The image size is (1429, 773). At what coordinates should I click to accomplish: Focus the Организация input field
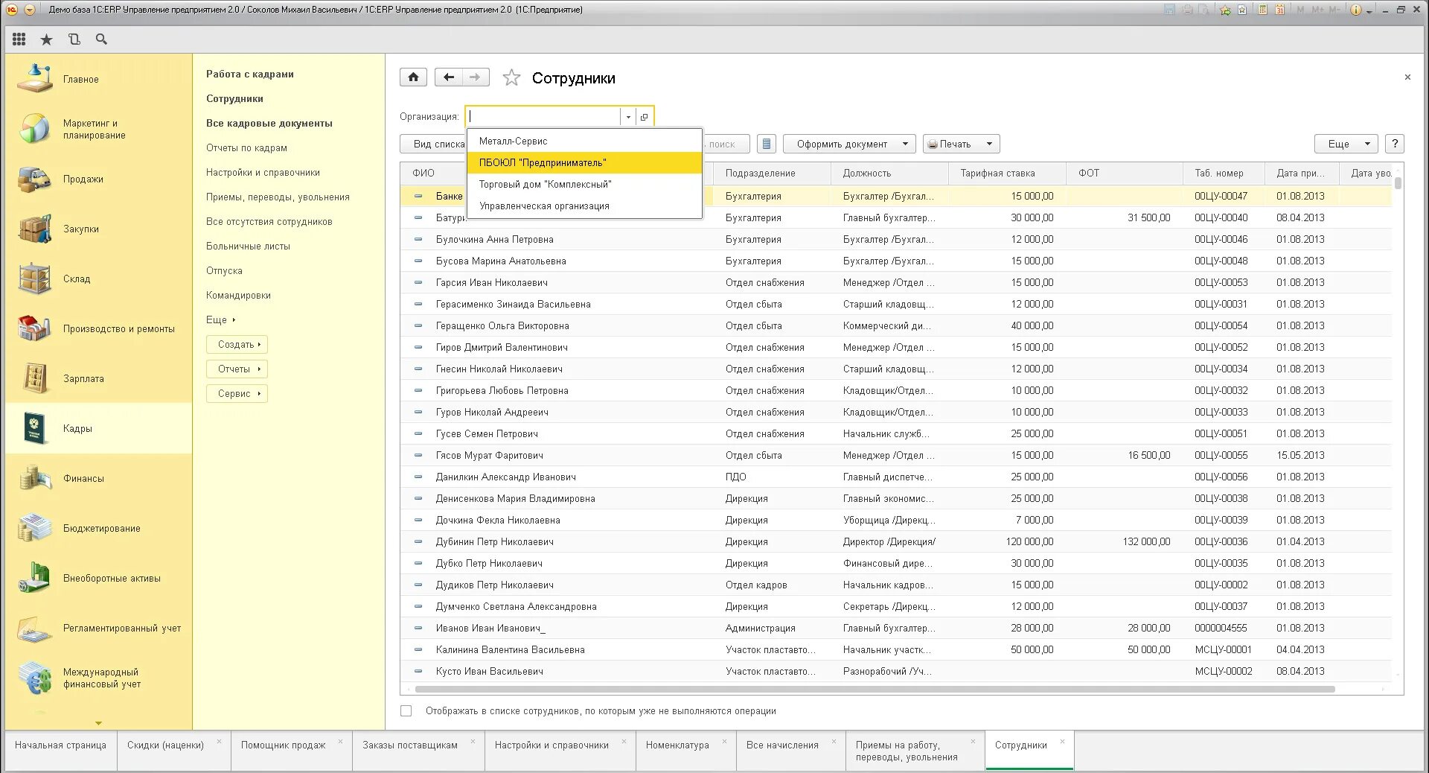(x=543, y=117)
